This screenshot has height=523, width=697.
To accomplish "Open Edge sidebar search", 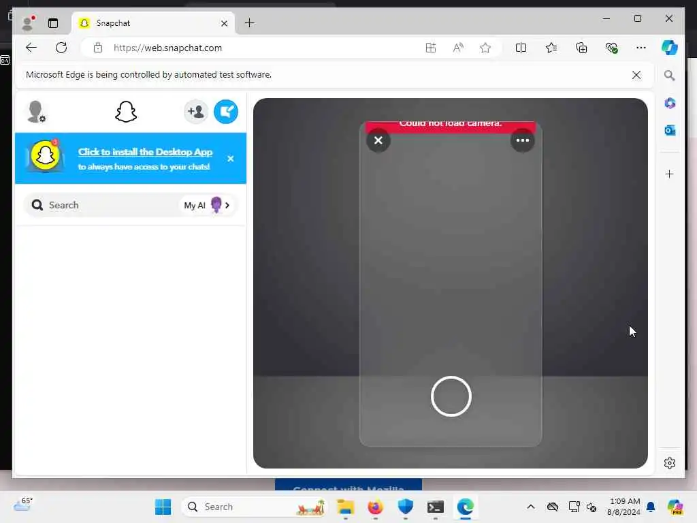I will click(670, 75).
